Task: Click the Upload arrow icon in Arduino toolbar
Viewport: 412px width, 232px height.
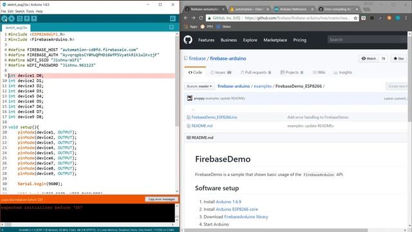Action: point(12,19)
